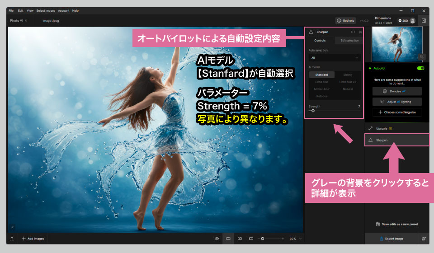Open the Account menu
This screenshot has height=253, width=434.
63,11
